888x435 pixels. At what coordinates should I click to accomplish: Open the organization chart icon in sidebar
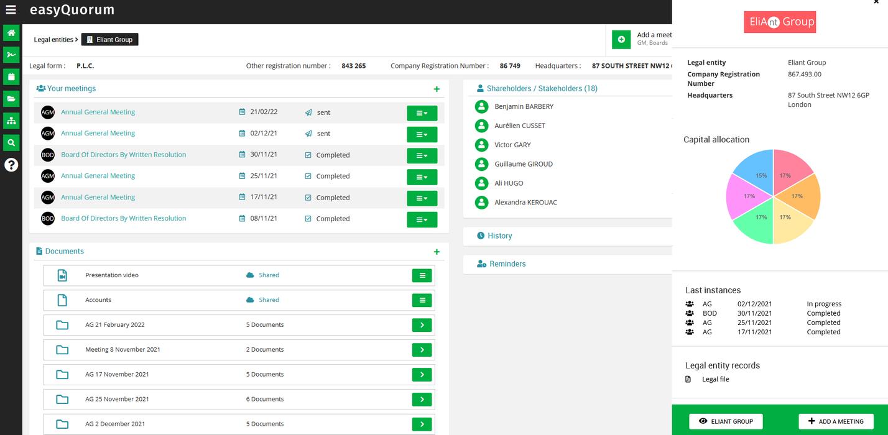click(x=11, y=121)
